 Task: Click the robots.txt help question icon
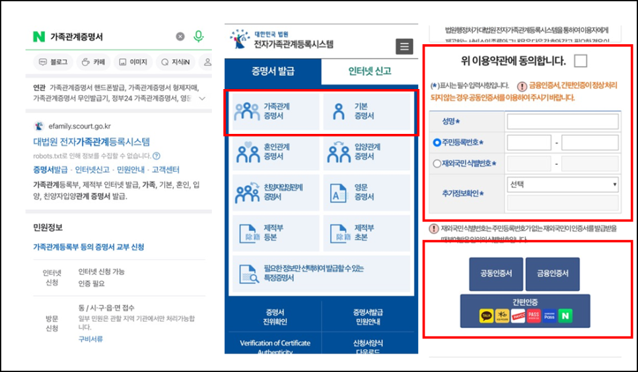click(x=157, y=156)
